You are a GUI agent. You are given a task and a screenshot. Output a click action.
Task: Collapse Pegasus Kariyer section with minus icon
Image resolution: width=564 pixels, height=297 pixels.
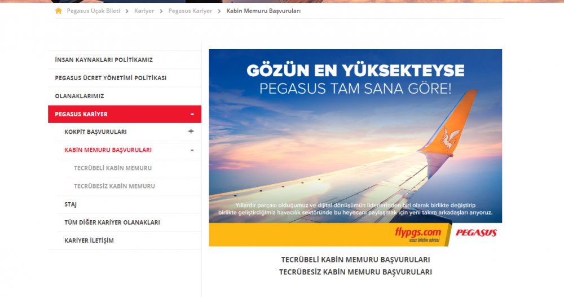(192, 114)
